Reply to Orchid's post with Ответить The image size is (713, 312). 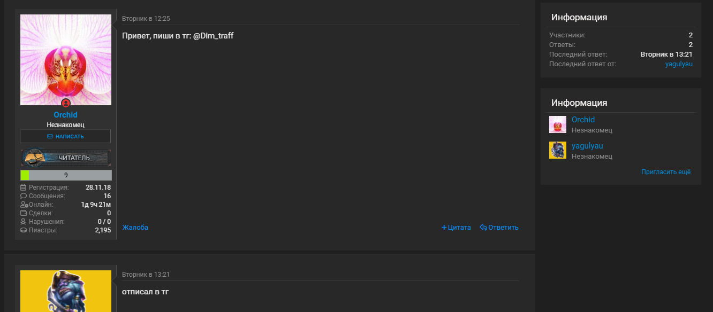click(499, 228)
